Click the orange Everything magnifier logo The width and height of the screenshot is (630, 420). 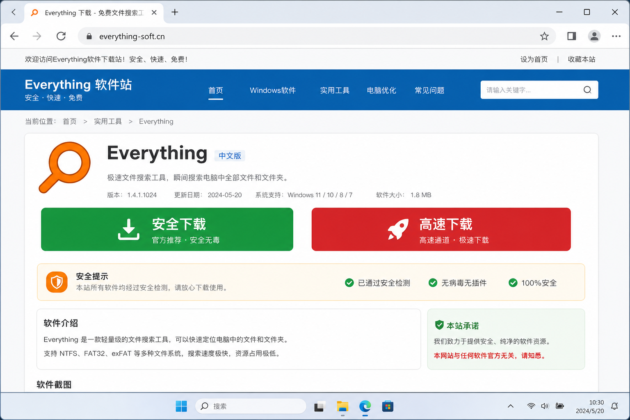click(65, 167)
